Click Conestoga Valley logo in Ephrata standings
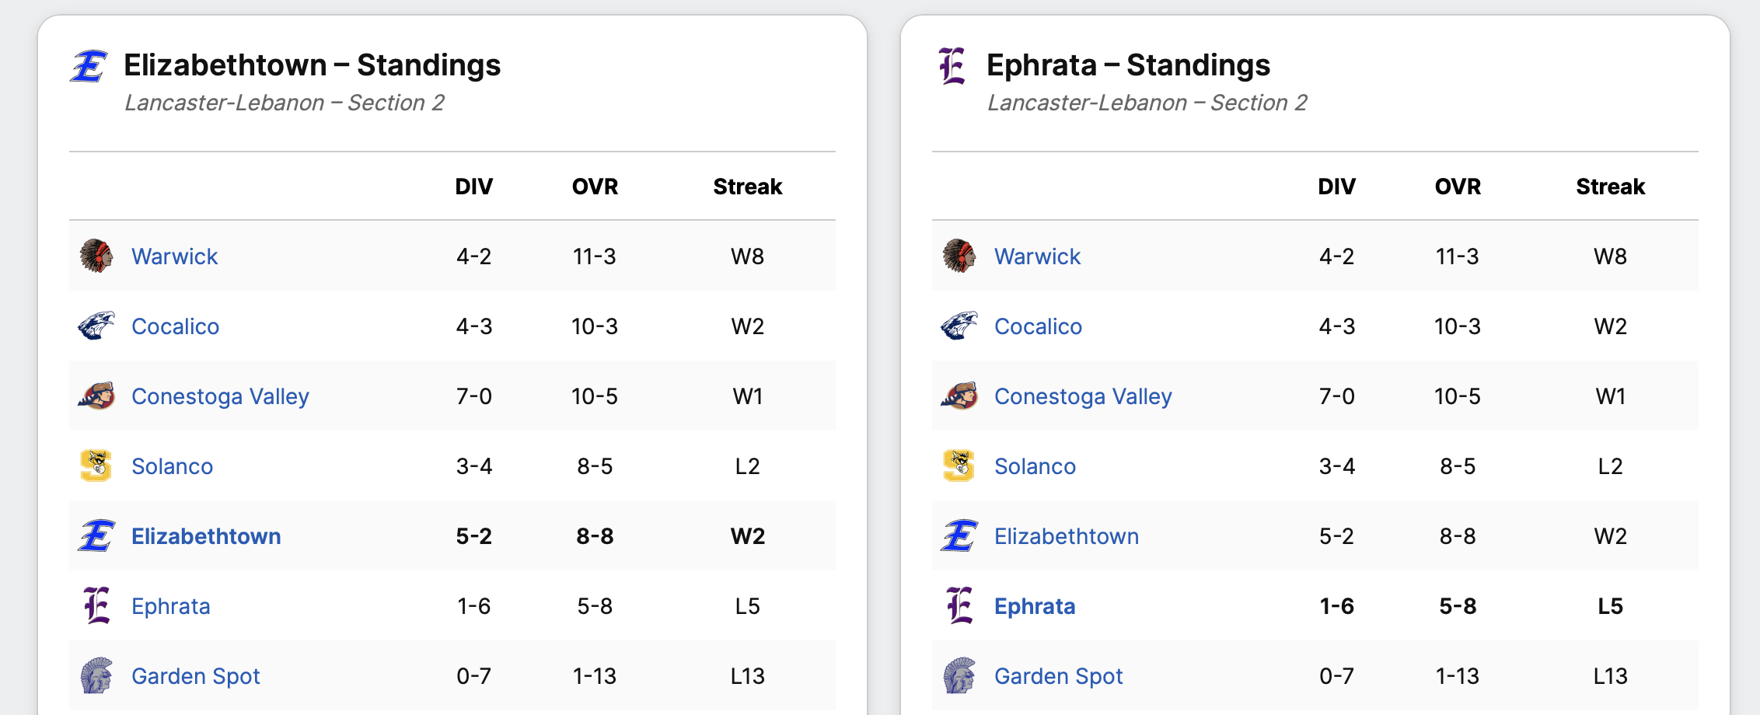The height and width of the screenshot is (715, 1760). click(x=959, y=396)
